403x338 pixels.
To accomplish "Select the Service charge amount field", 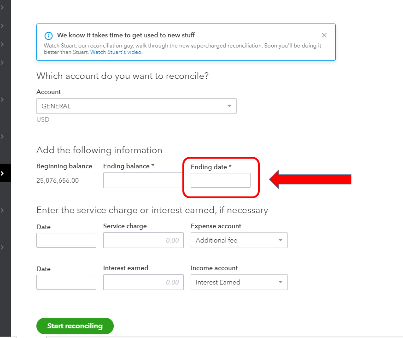I will point(143,240).
